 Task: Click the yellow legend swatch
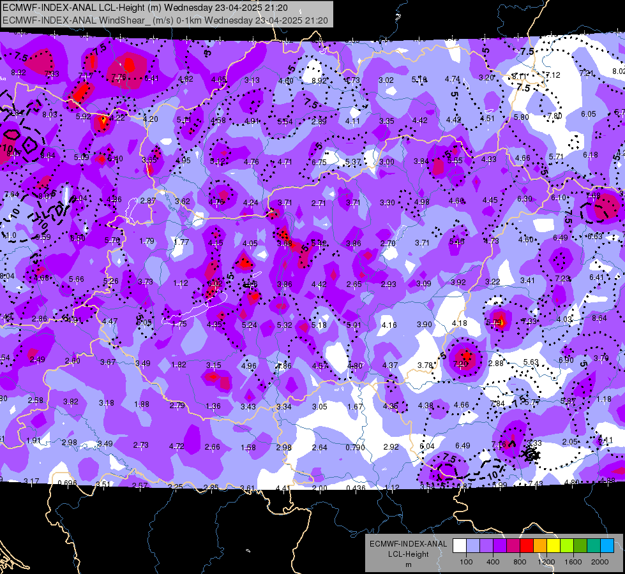pos(553,546)
